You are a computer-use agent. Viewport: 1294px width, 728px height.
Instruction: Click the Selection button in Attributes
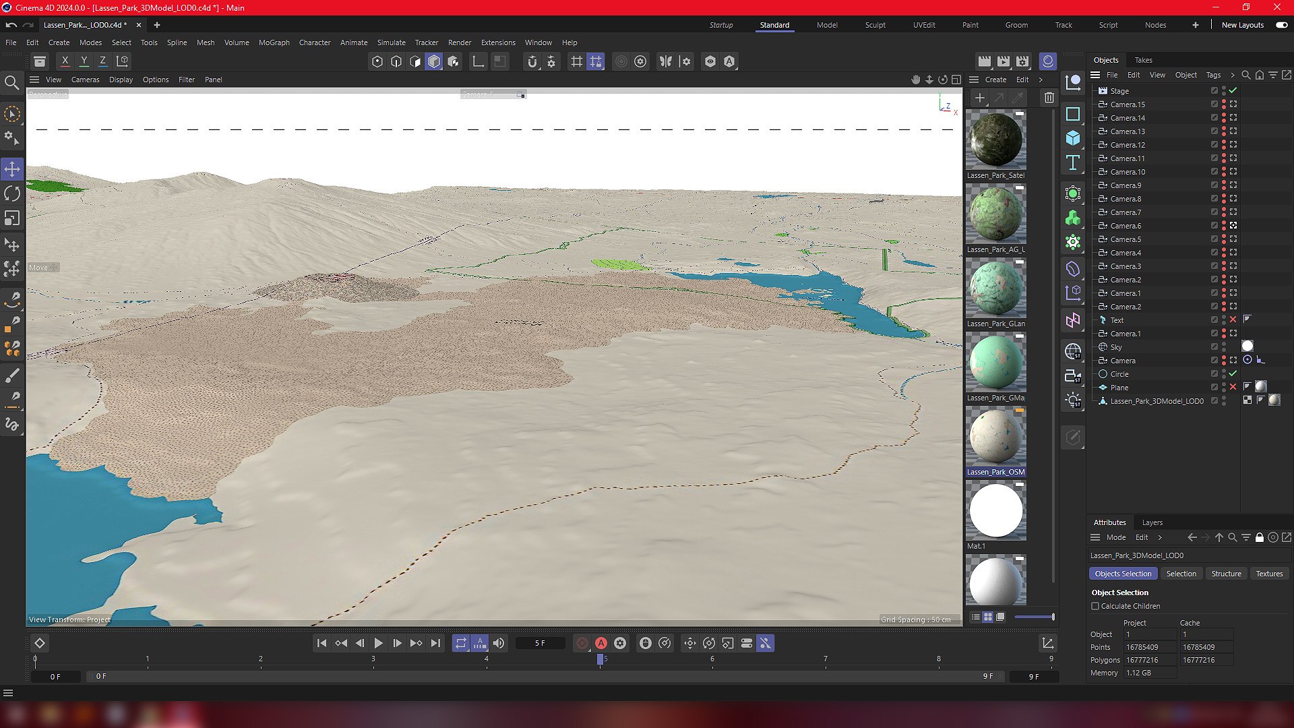(x=1181, y=574)
